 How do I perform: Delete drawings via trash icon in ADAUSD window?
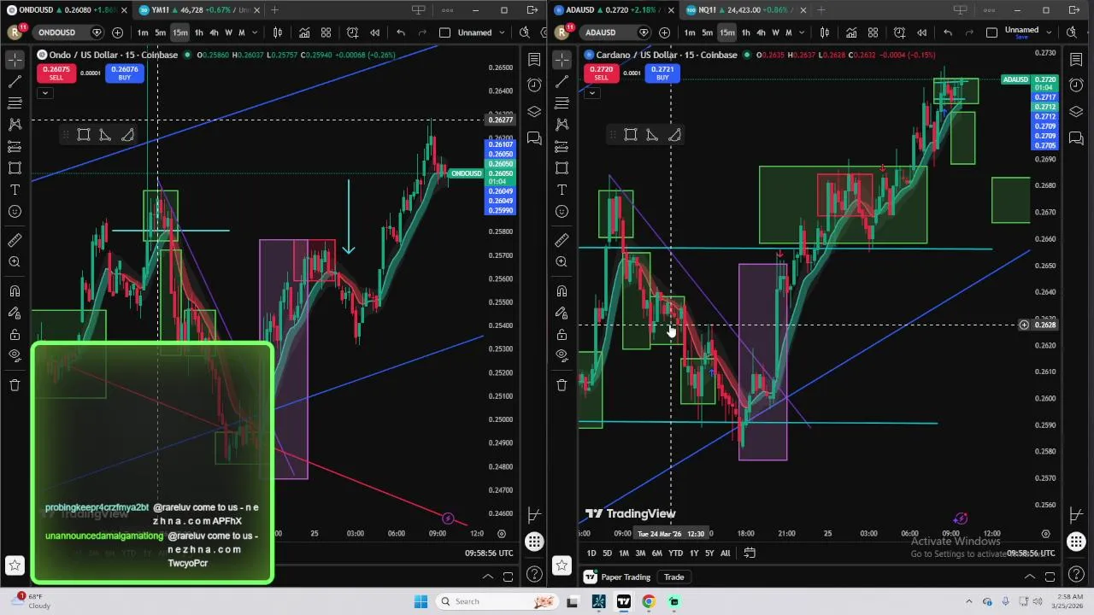tap(562, 384)
